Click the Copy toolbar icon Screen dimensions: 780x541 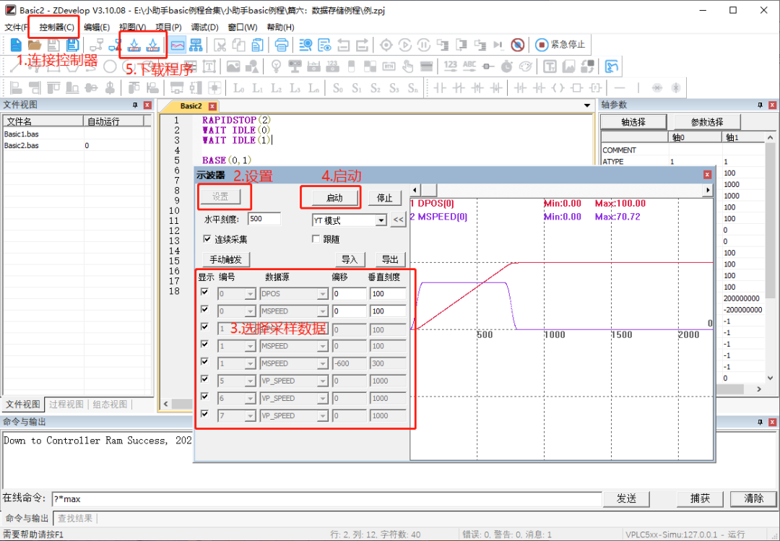[x=239, y=46]
